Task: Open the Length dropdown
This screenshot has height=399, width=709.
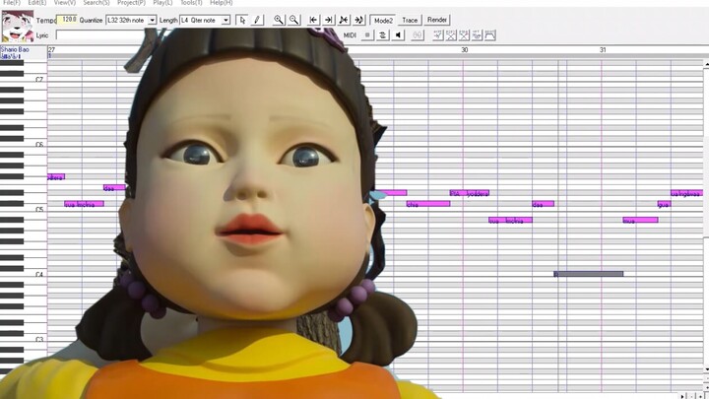Action: 226,20
